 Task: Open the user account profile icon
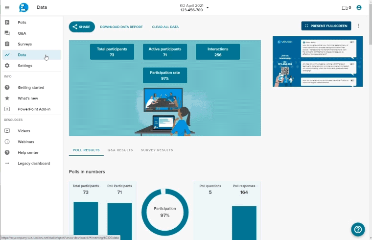359,8
